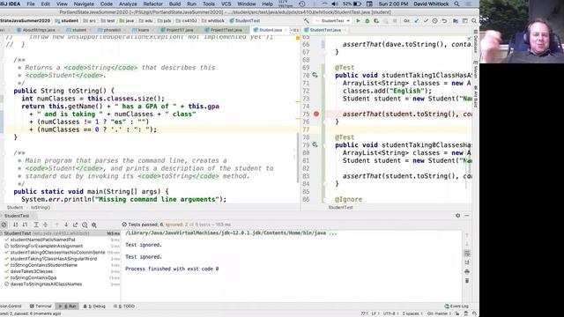This screenshot has width=564, height=317.
Task: Open the Navigate menu
Action: coord(84,4)
